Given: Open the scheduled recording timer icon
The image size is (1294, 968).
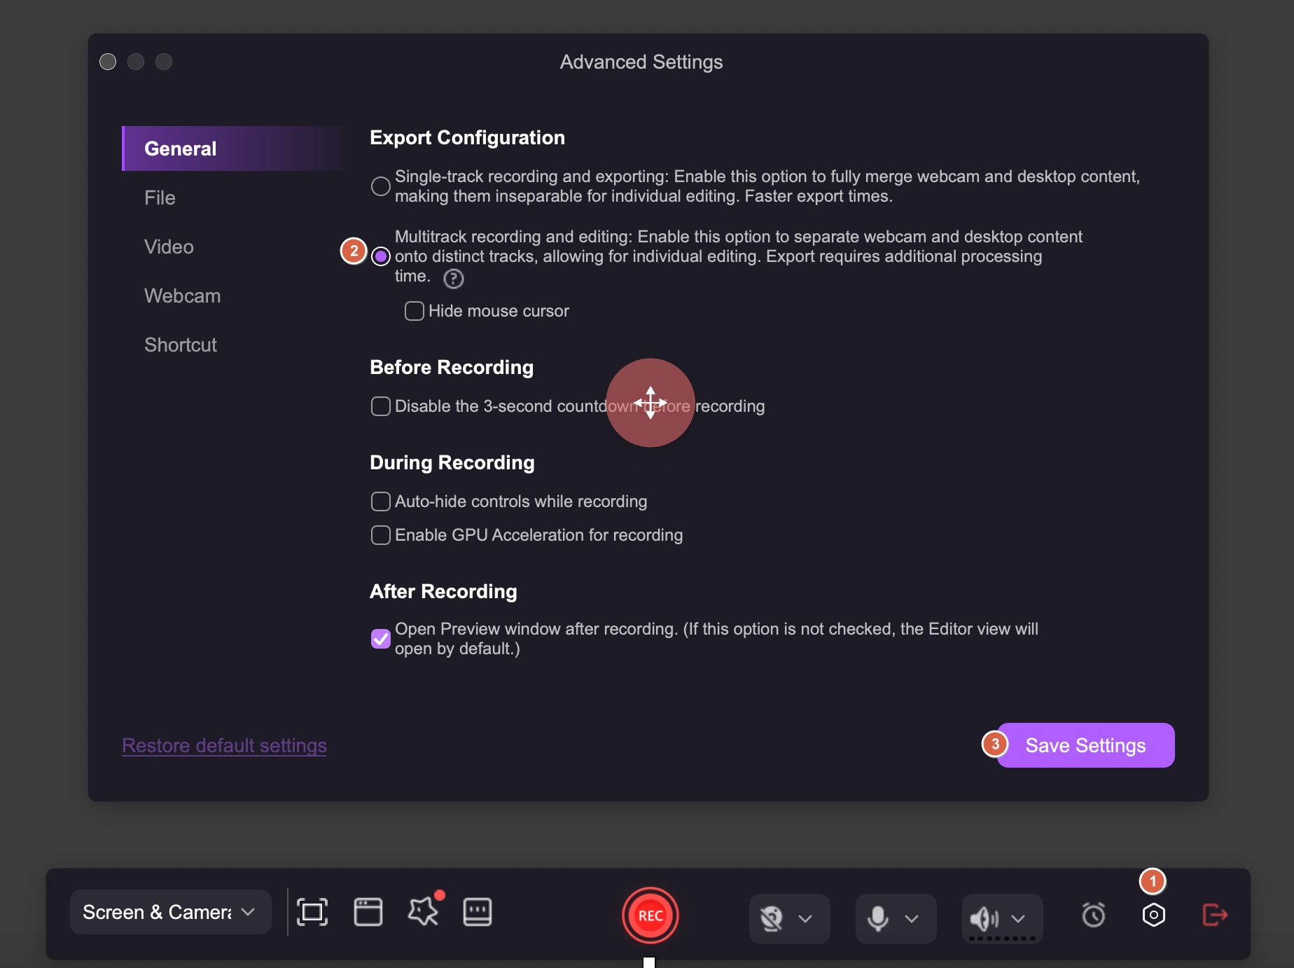Looking at the screenshot, I should [1093, 915].
